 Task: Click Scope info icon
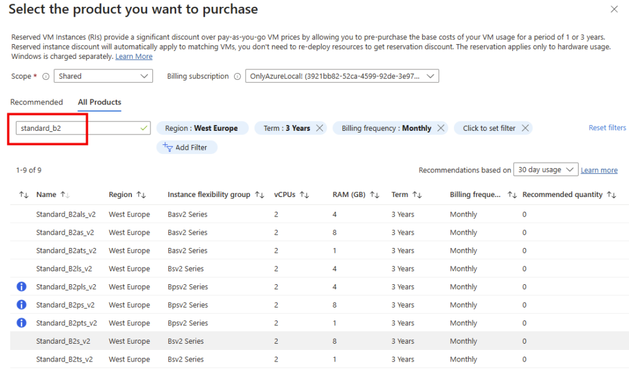click(45, 76)
